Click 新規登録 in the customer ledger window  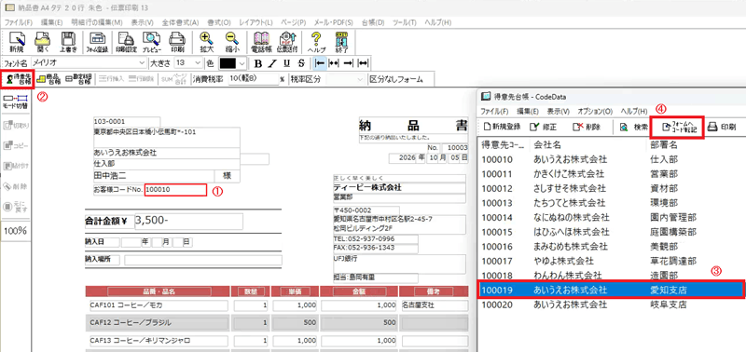point(502,127)
